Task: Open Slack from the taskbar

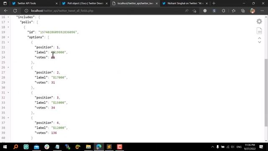Action: [x=47, y=147]
